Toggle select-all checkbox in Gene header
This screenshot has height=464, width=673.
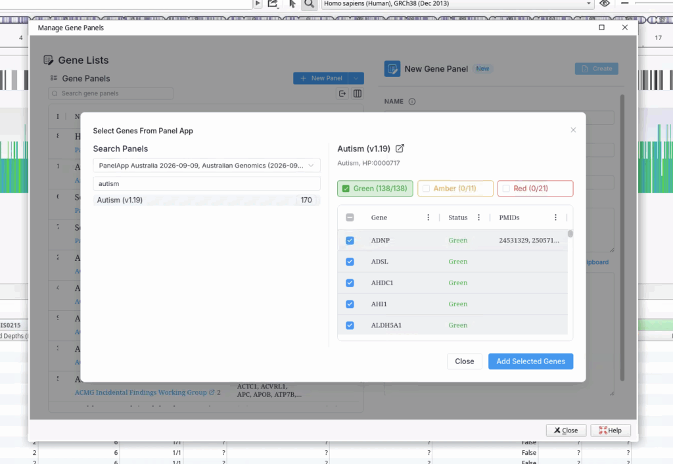[350, 218]
